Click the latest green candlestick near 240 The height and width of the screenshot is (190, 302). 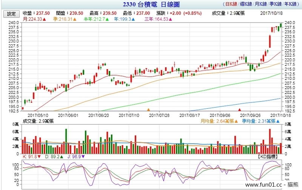(x=281, y=25)
